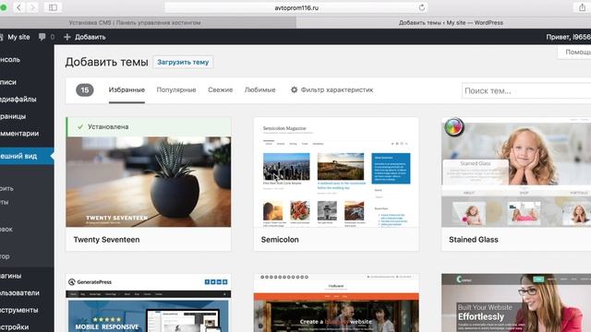Click the GeneratePress logo icon
591x332 pixels.
click(72, 282)
